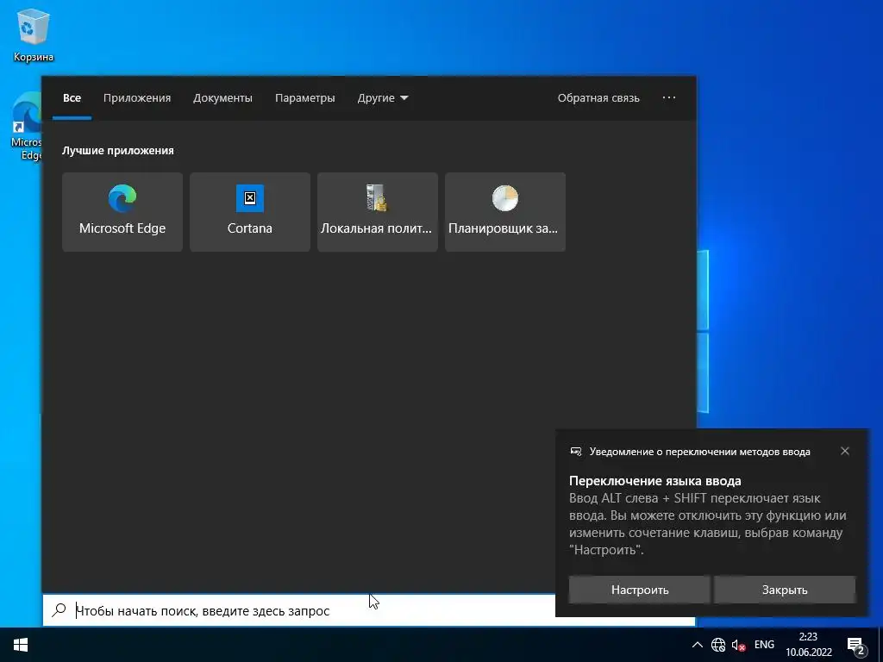Switch to the Документы tab
The image size is (883, 662).
tap(222, 98)
